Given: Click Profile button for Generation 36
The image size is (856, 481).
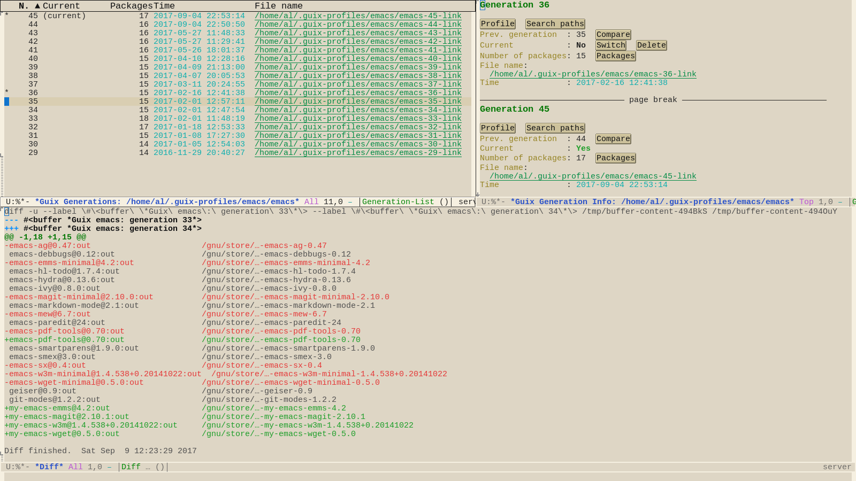Looking at the screenshot, I should pos(498,24).
